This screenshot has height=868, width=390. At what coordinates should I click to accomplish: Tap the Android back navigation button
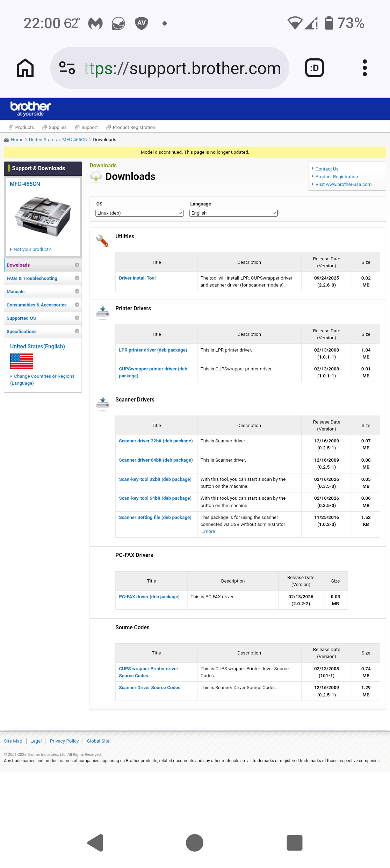point(95,843)
